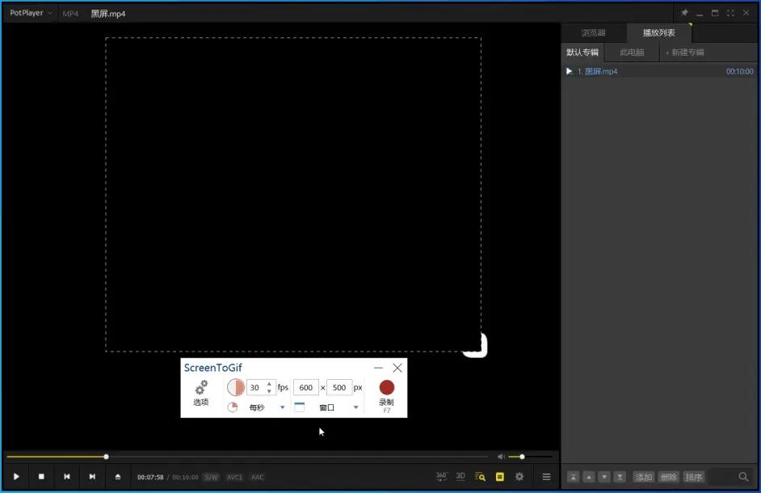This screenshot has height=493, width=761.
Task: Click the half-circle framerate icon in ScreenToGif
Action: [x=236, y=388]
